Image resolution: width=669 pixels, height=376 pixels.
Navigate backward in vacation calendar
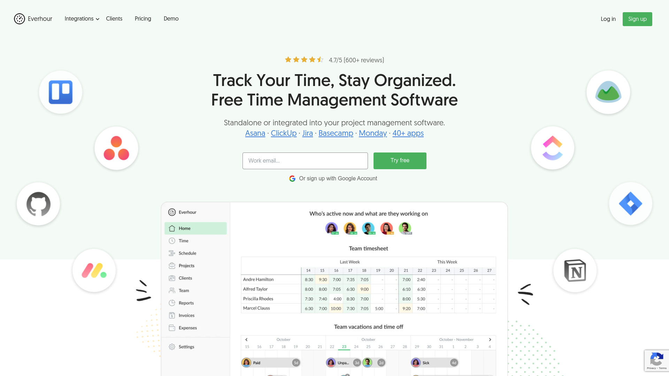click(246, 340)
